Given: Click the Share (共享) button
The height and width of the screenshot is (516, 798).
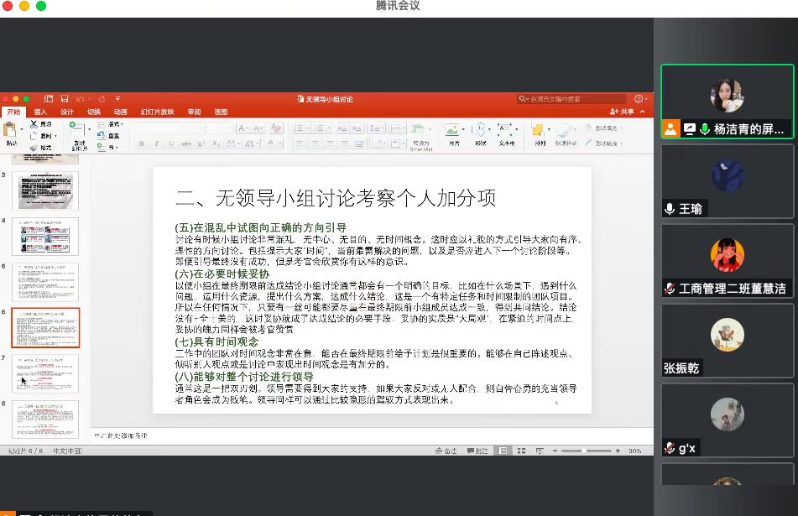Looking at the screenshot, I should click(622, 112).
